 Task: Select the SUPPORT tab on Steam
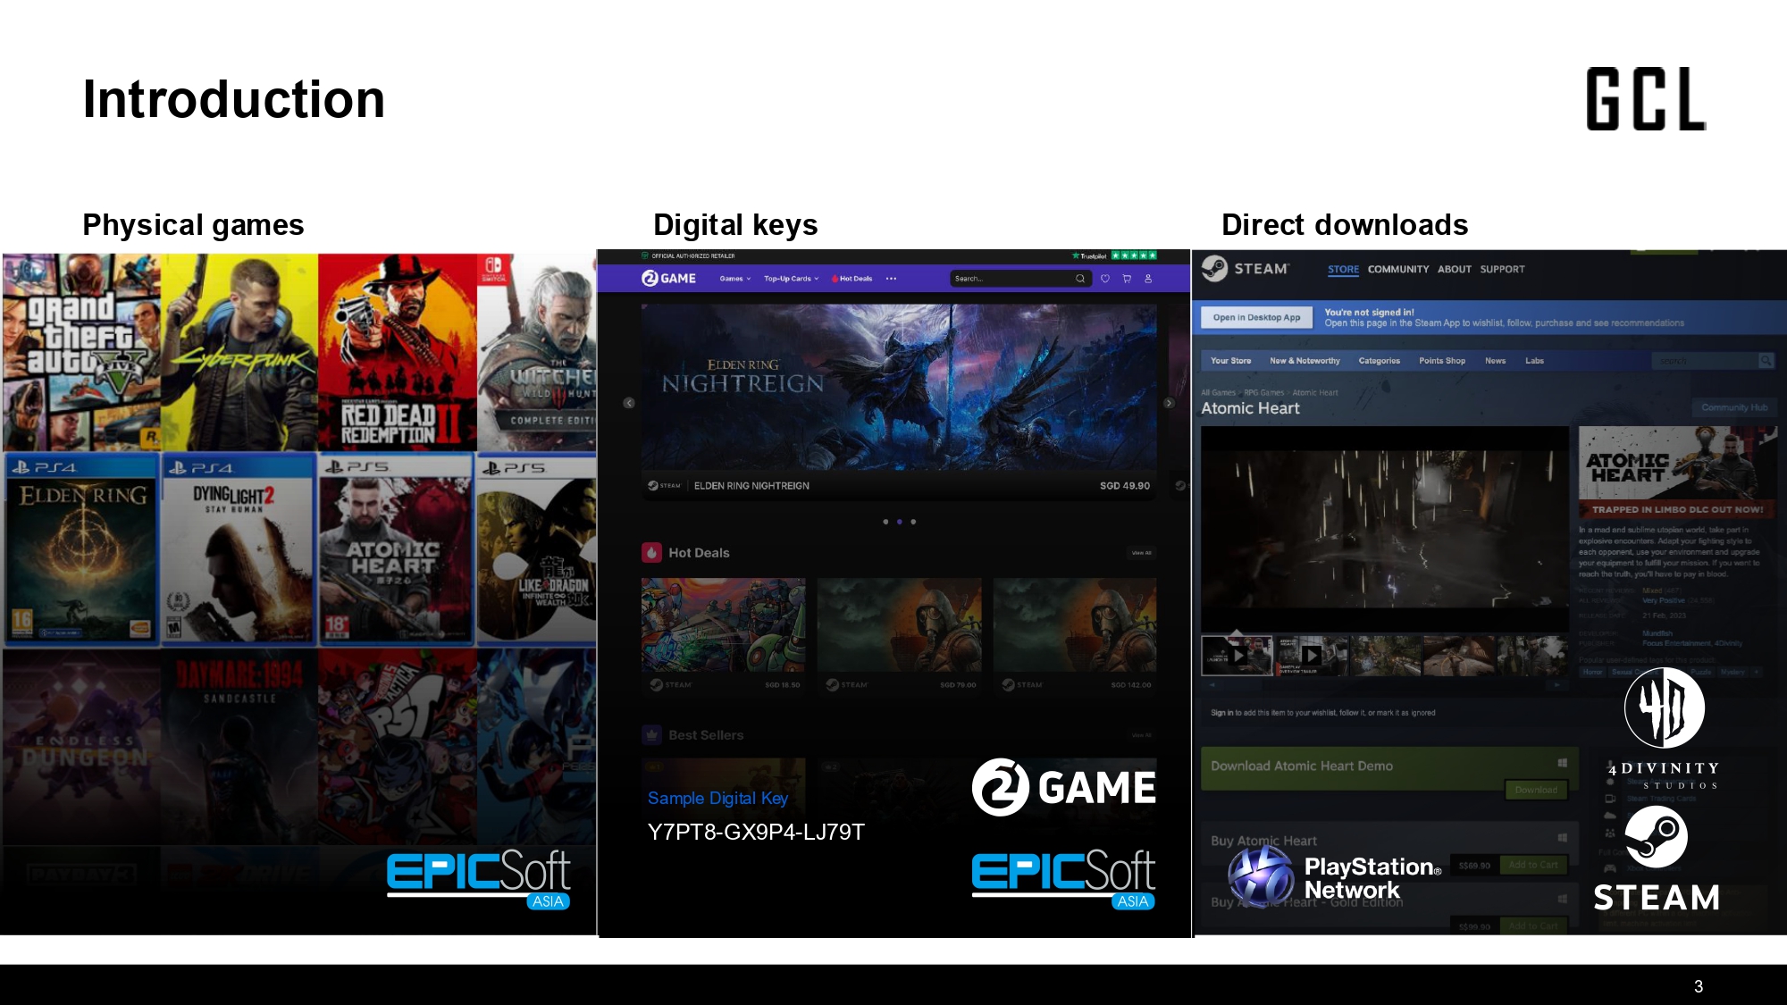click(1502, 269)
